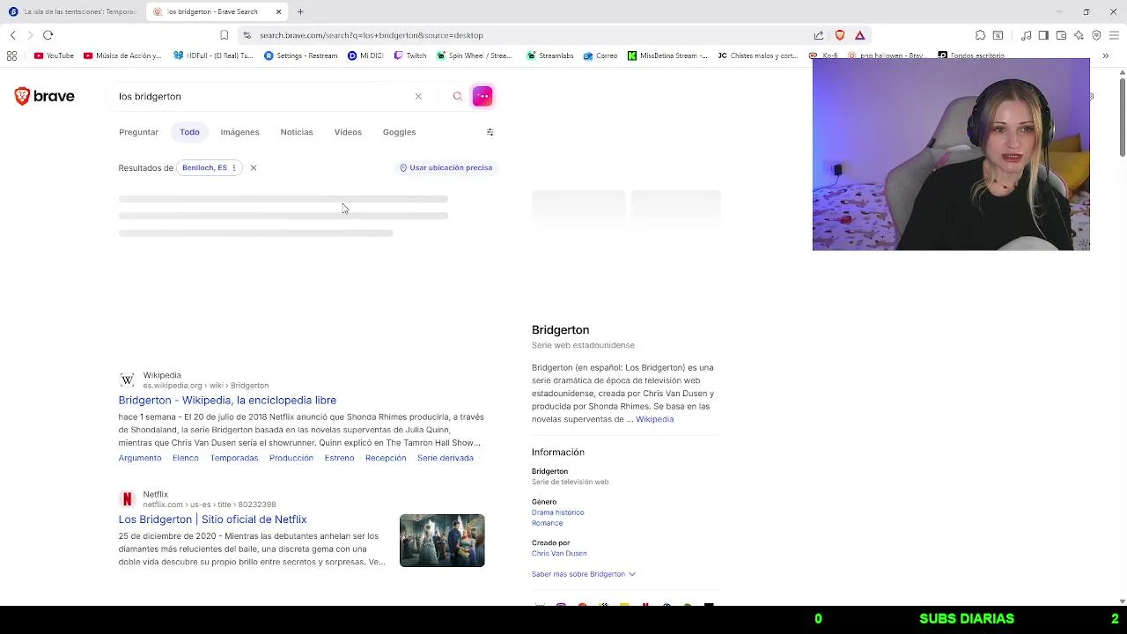Close the 'los bridgerton' tab
This screenshot has height=634, width=1127.
tap(278, 11)
